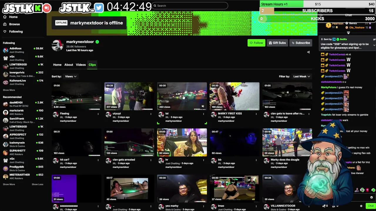Click the Gift Subs button
The height and width of the screenshot is (211, 376).
277,43
